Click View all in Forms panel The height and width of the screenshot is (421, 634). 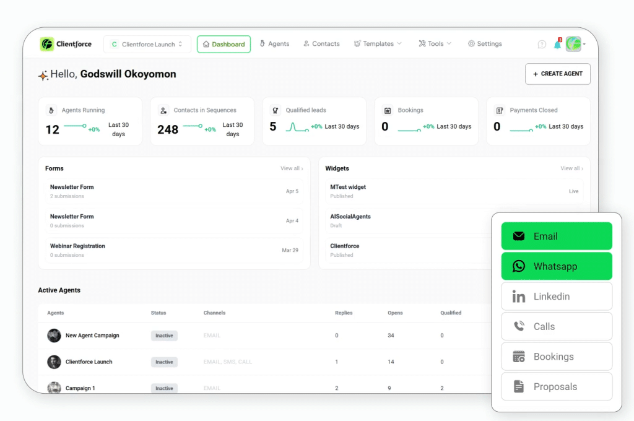click(292, 168)
